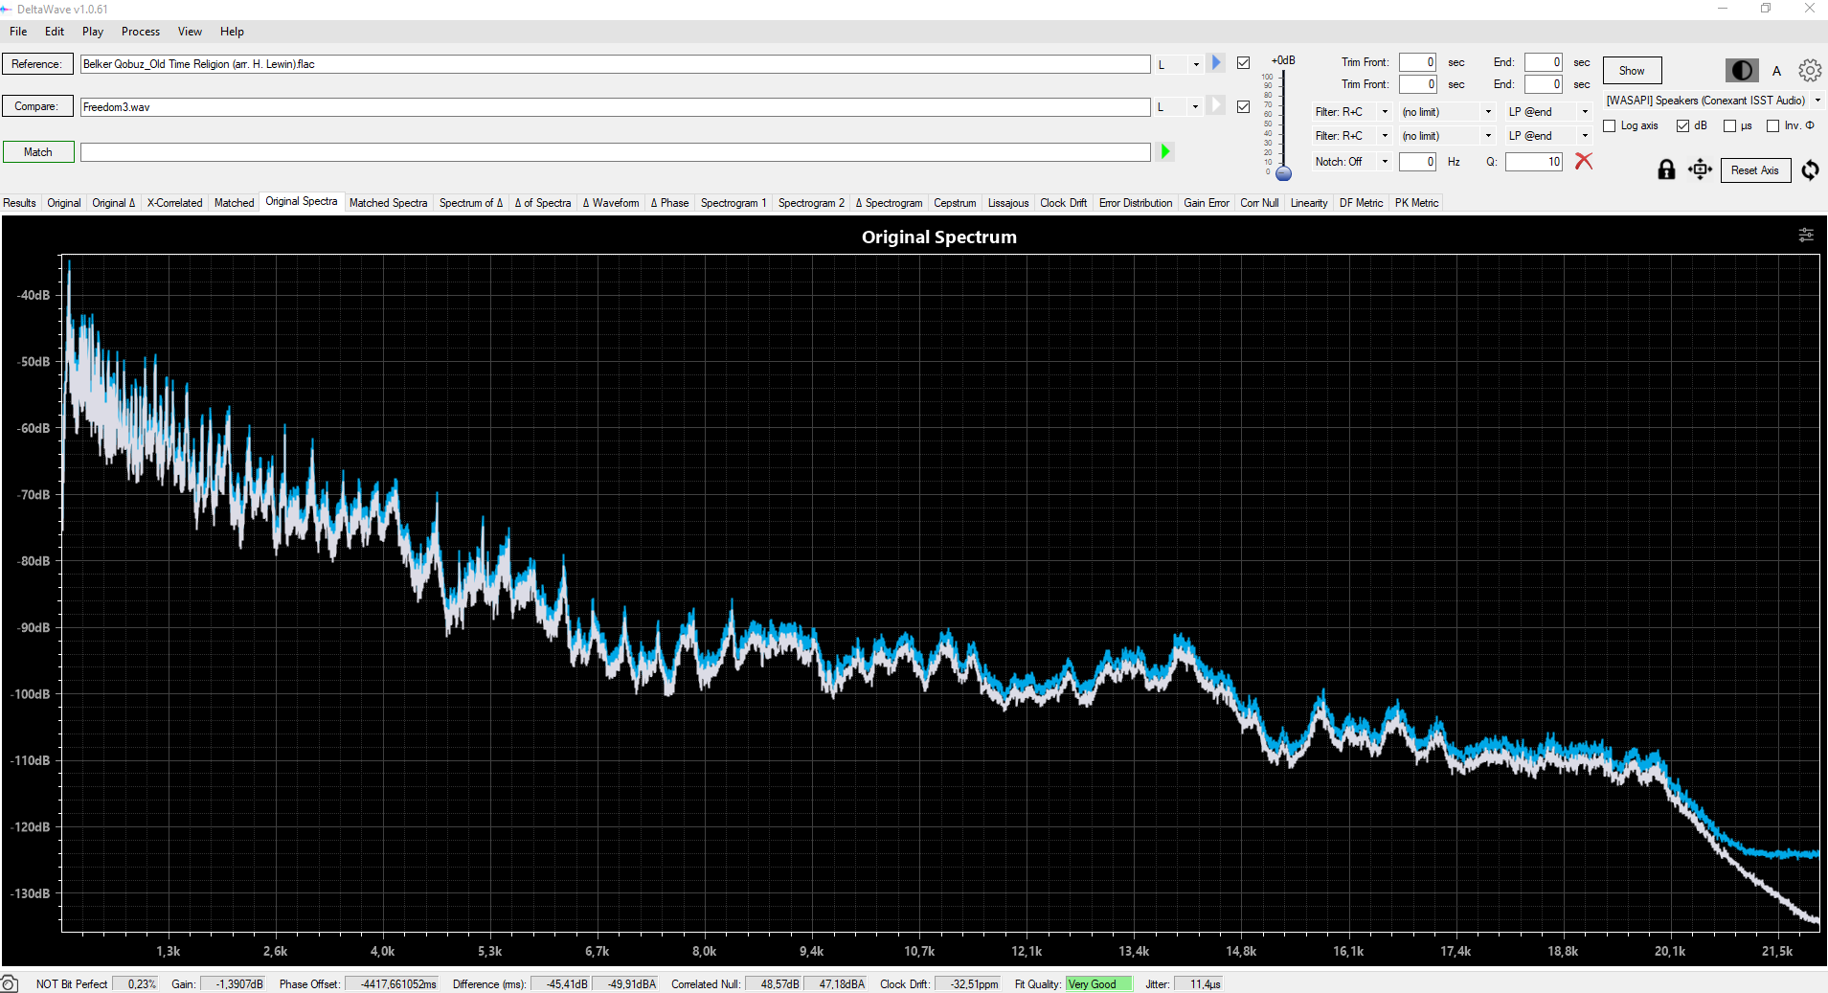Open the File menu
This screenshot has width=1828, height=993.
pos(18,32)
